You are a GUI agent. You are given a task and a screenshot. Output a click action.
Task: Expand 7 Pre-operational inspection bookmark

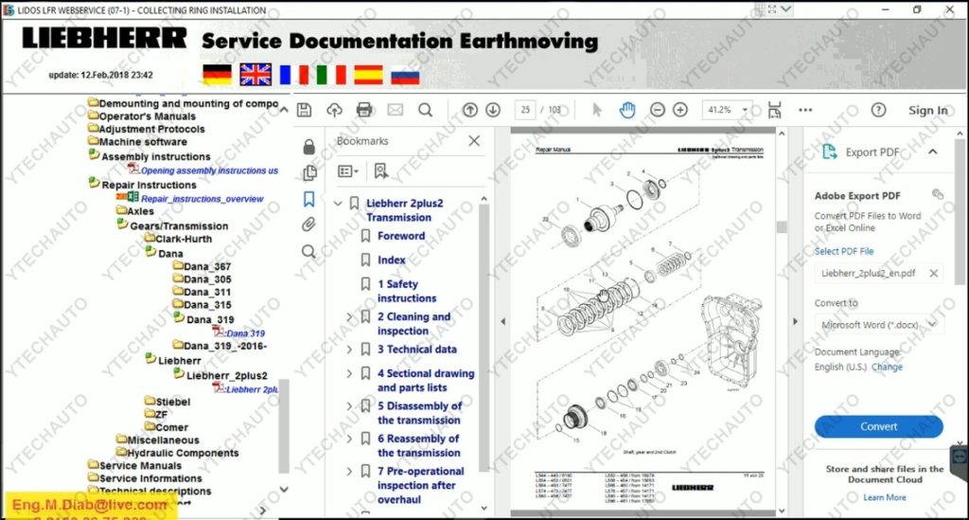[349, 471]
